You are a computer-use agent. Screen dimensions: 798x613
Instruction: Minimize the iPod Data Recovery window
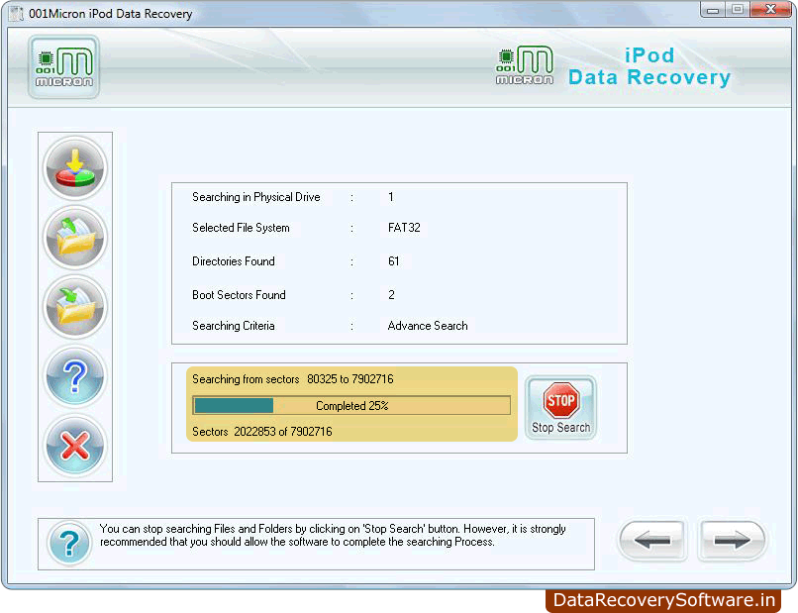(713, 10)
